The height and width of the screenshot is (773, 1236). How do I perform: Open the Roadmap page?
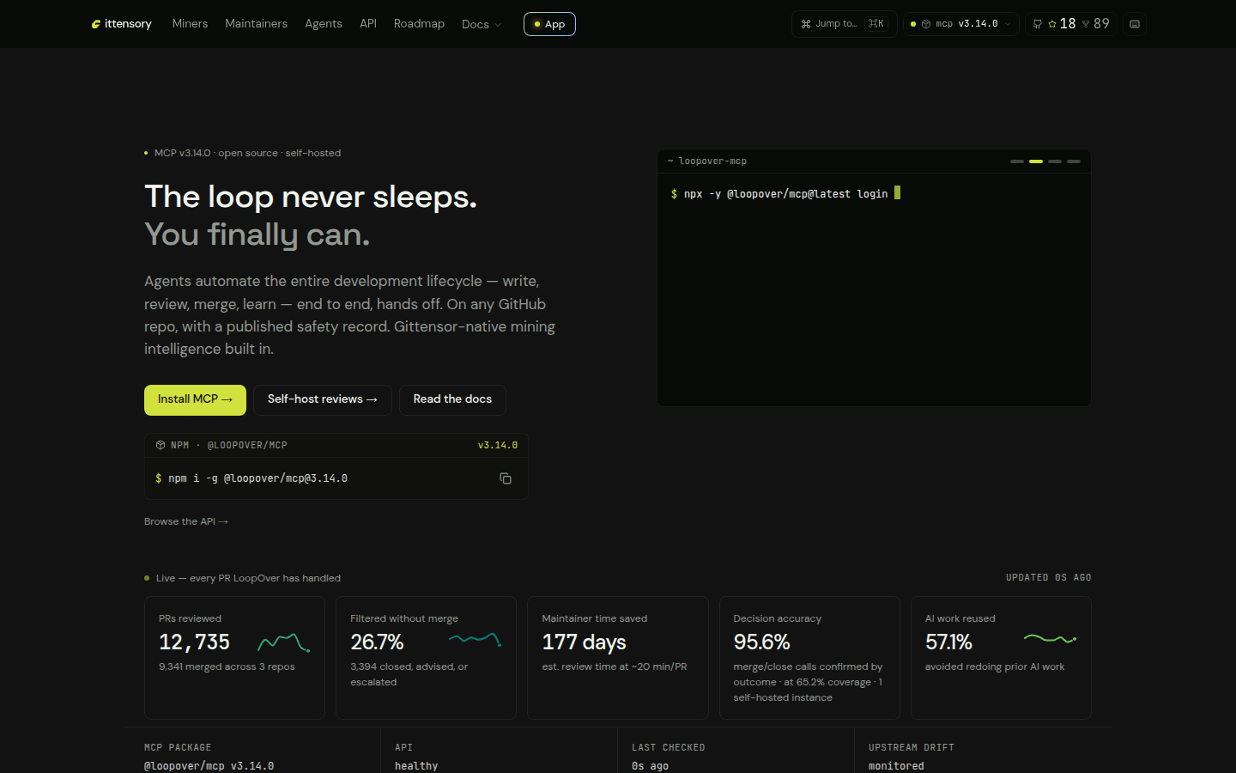coord(419,24)
